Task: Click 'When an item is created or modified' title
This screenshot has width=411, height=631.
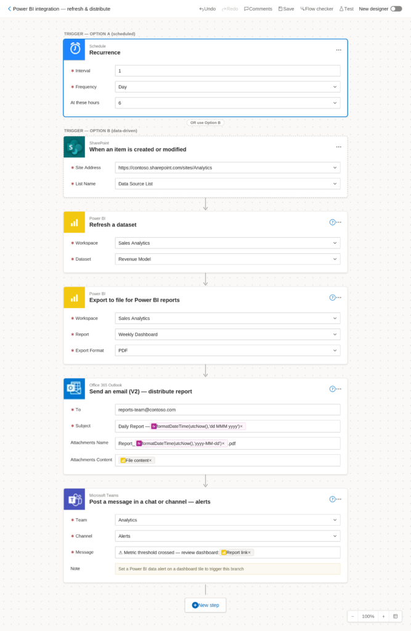Action: pos(137,149)
